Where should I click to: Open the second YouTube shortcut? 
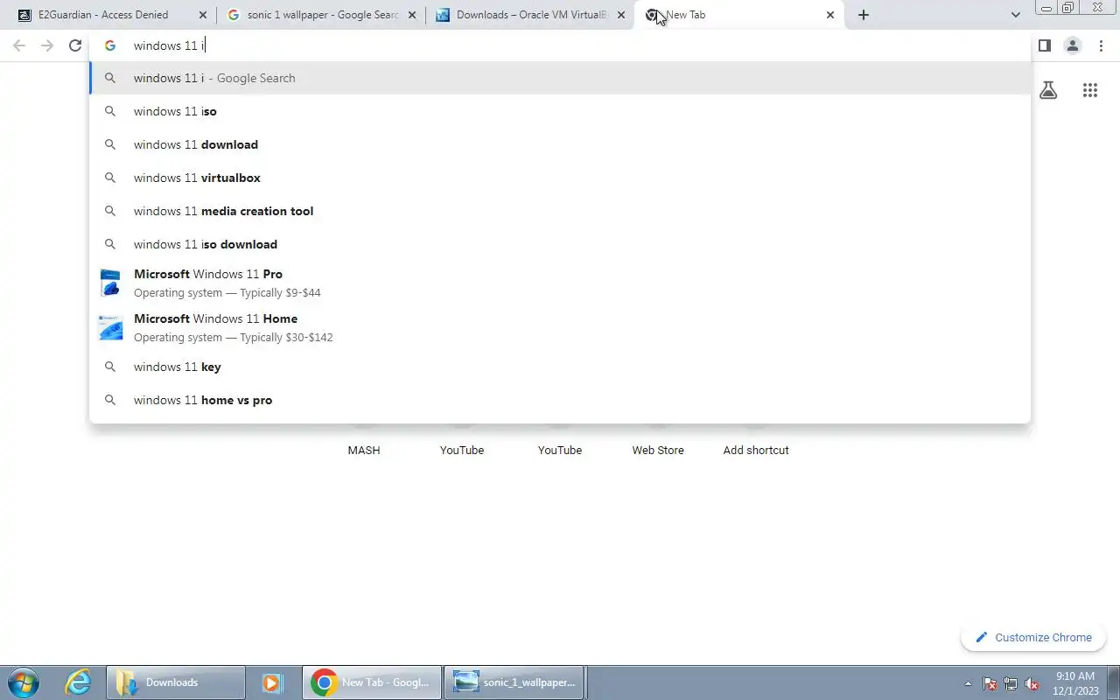(x=560, y=450)
